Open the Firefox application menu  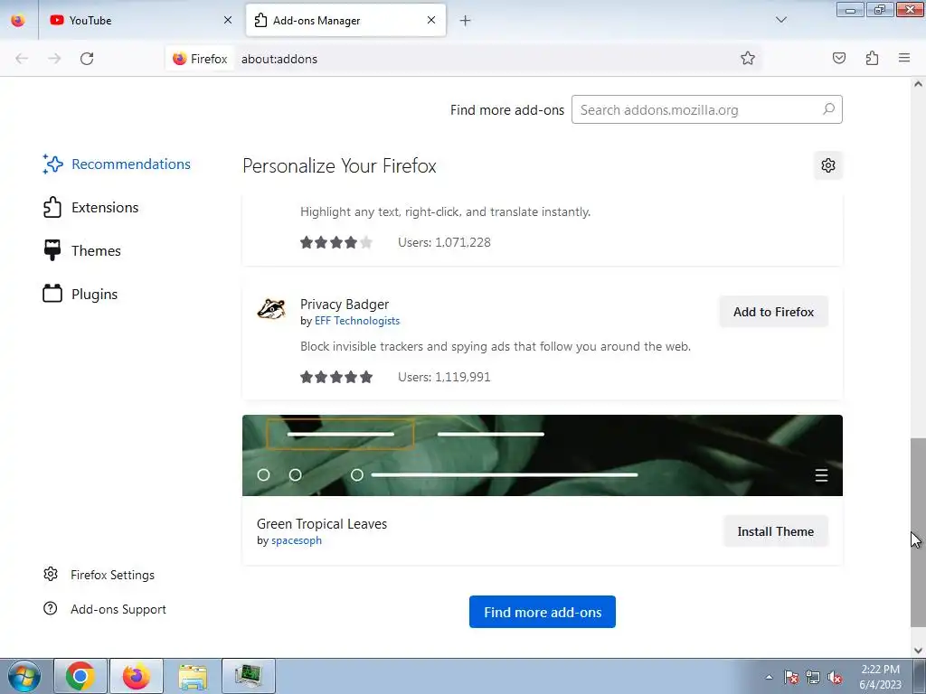click(x=904, y=58)
